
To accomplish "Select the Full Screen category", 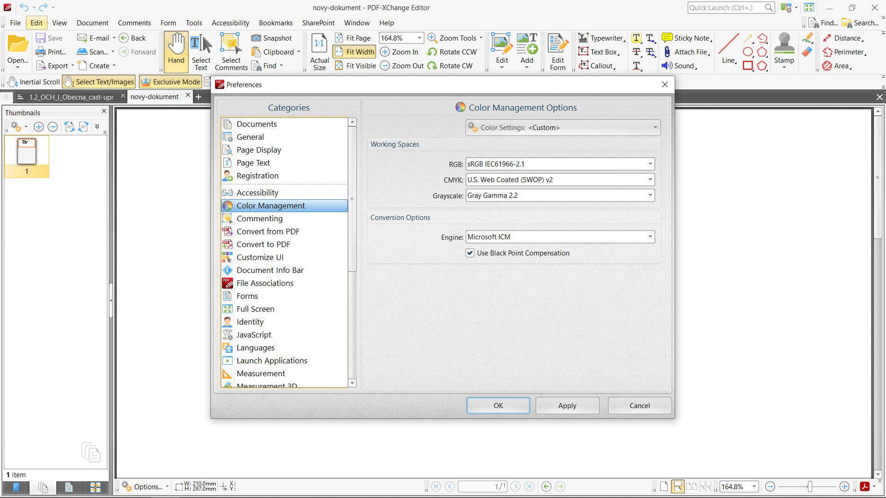I will coord(284,309).
